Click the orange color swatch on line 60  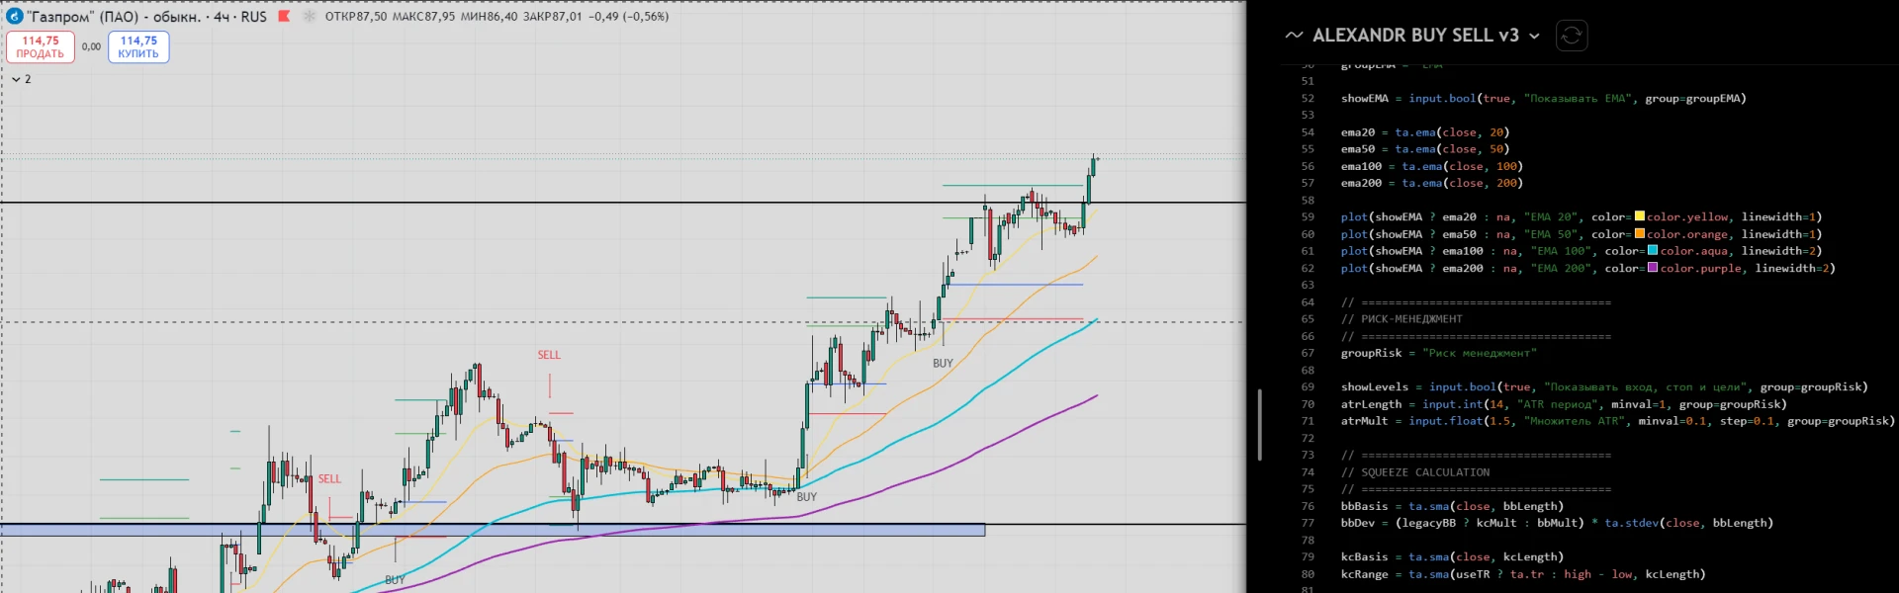(x=1639, y=234)
